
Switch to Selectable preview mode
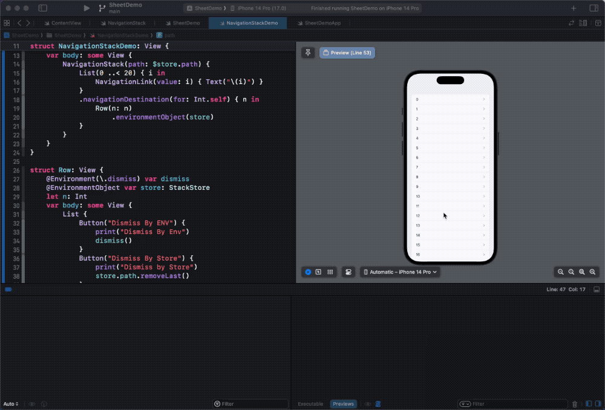click(x=319, y=272)
